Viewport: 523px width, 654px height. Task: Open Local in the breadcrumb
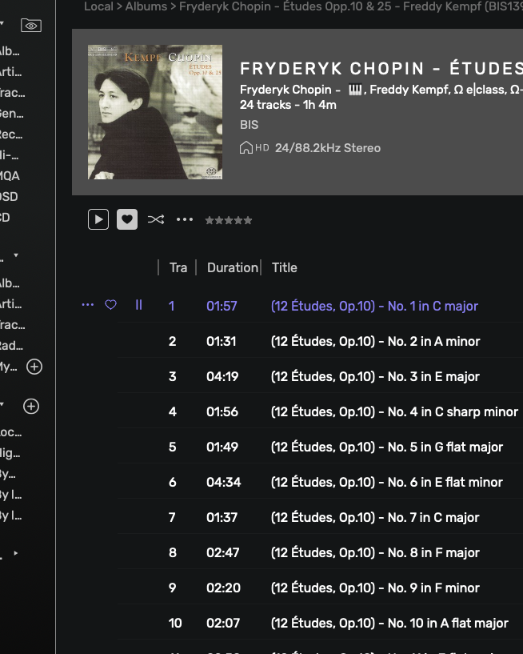[98, 6]
